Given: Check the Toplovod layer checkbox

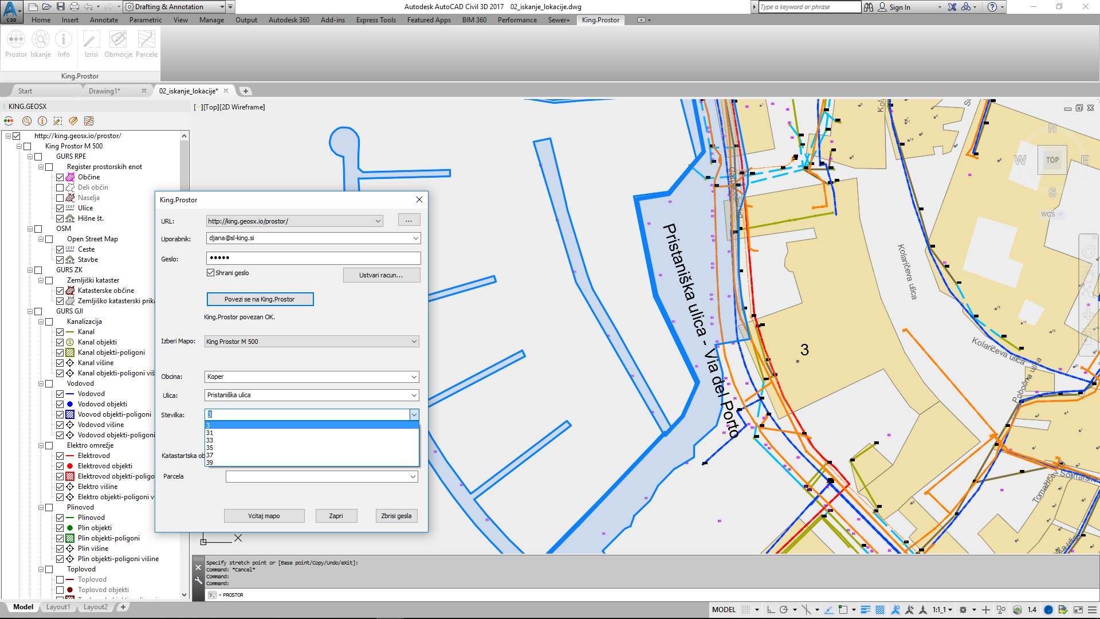Looking at the screenshot, I should point(60,579).
